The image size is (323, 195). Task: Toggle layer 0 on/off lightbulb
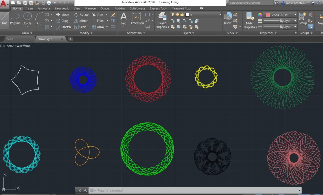click(173, 15)
